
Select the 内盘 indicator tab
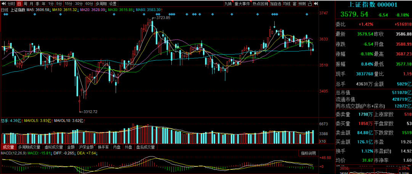(x=117, y=147)
